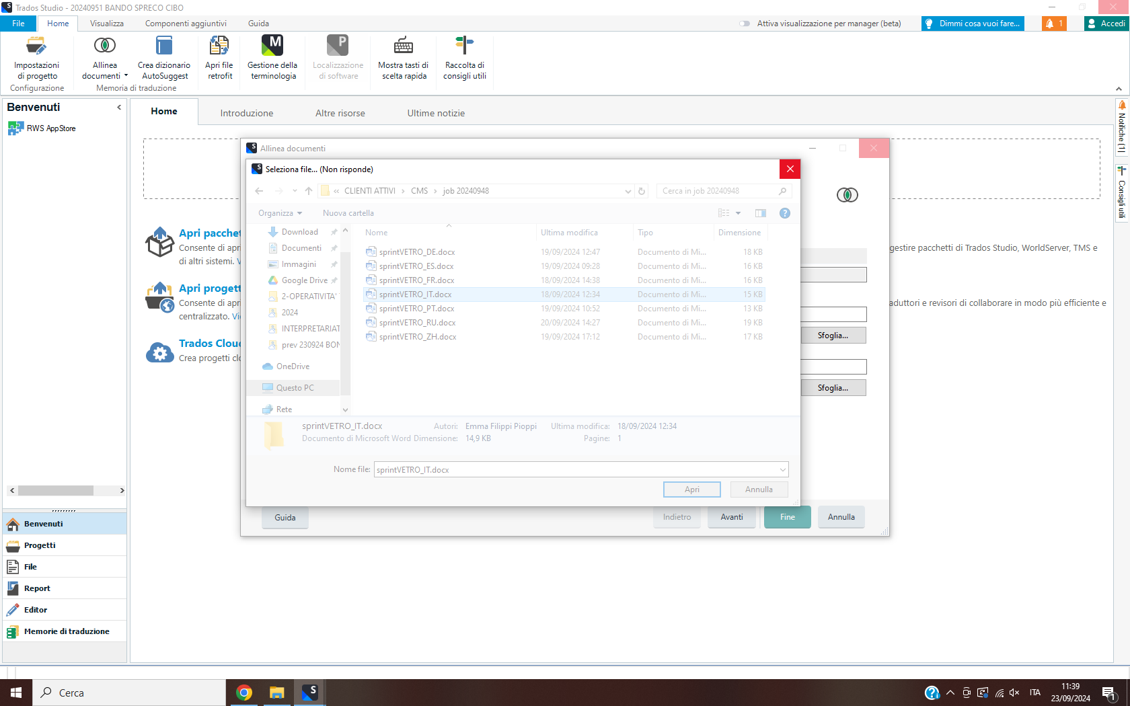Click Guida button in wizard
The width and height of the screenshot is (1130, 706).
(x=285, y=518)
